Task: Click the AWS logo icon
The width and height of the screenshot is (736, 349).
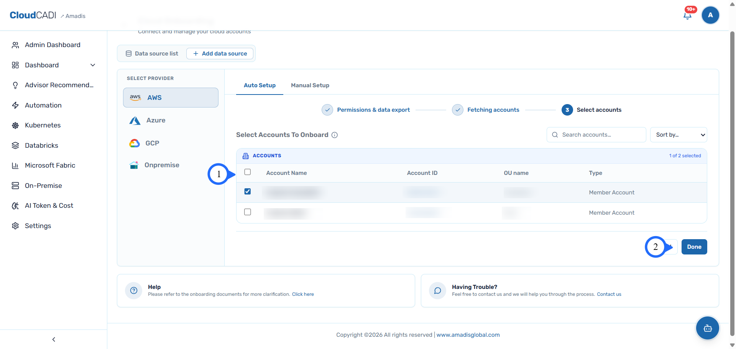Action: (x=135, y=98)
